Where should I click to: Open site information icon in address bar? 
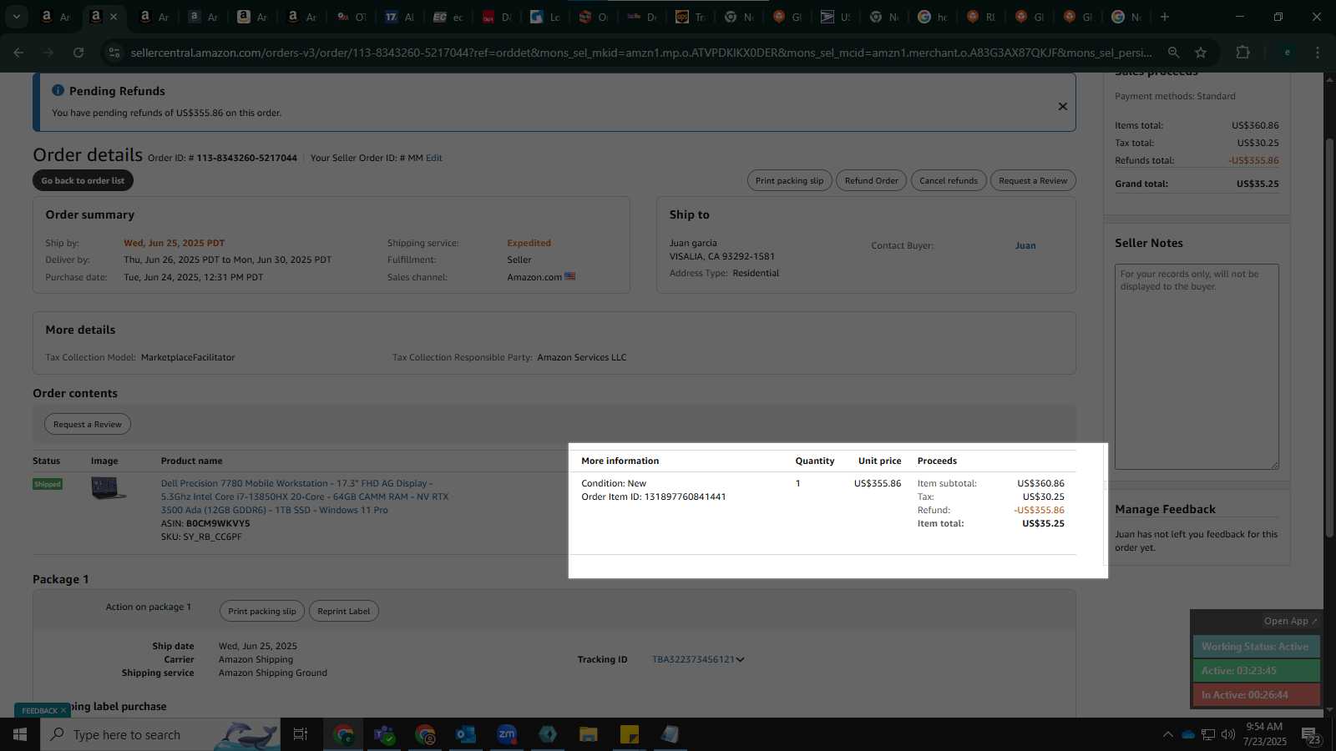[114, 53]
